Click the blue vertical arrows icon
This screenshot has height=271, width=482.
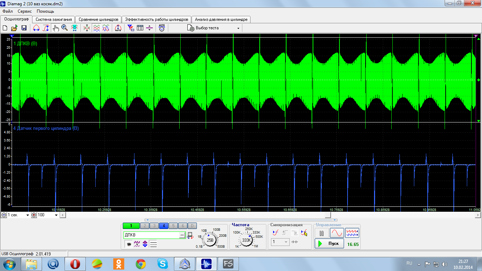point(145,244)
